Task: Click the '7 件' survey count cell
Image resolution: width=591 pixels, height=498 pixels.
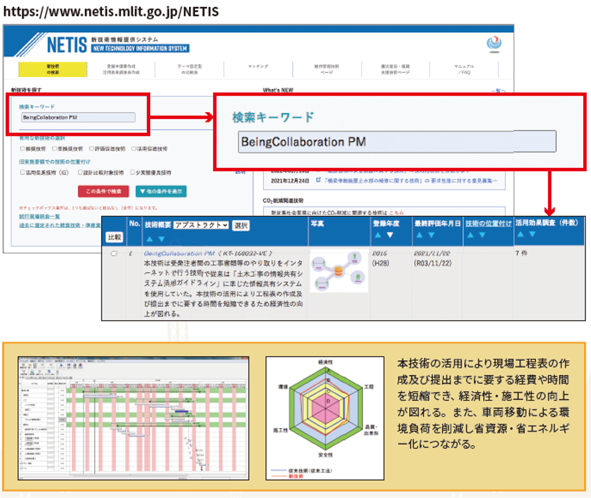Action: 521,253
